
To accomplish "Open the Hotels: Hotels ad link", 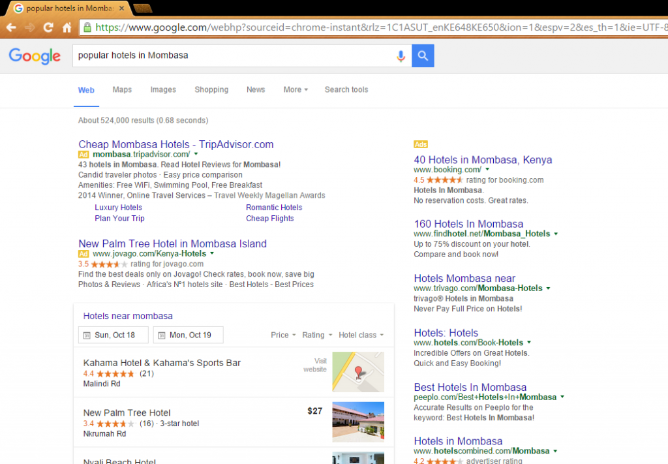I will [446, 333].
